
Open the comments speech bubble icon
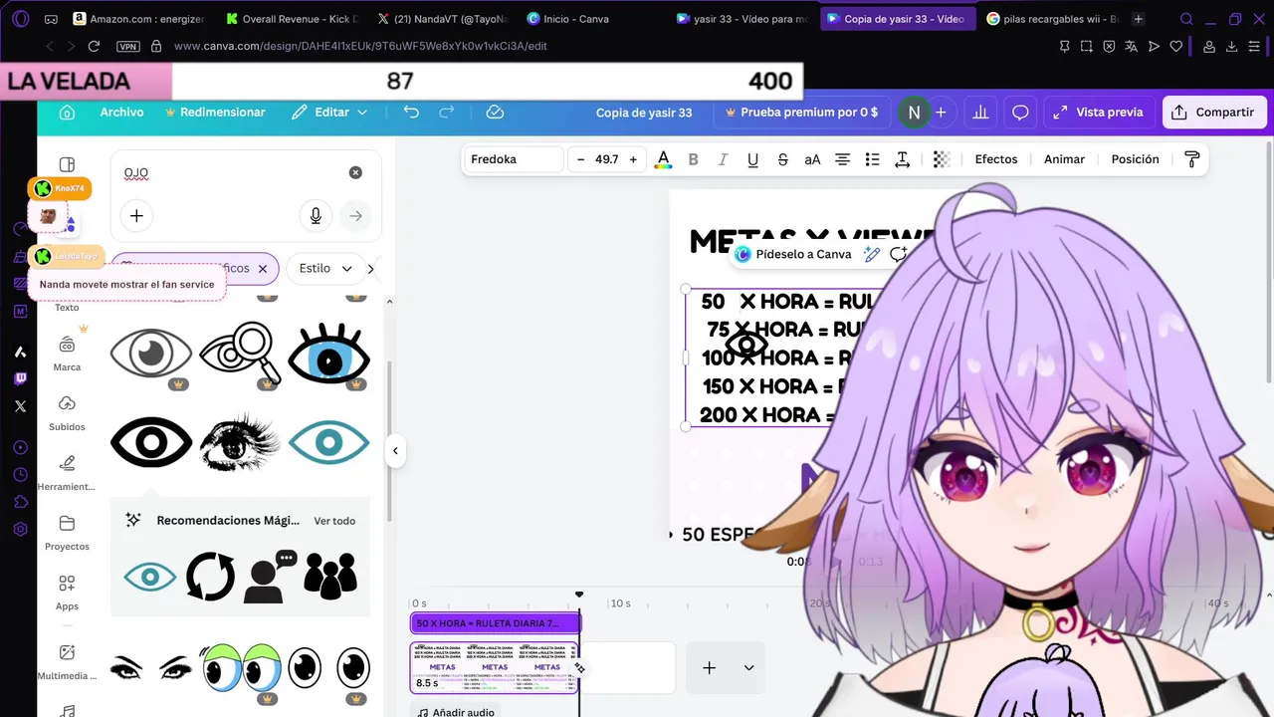(x=1020, y=113)
